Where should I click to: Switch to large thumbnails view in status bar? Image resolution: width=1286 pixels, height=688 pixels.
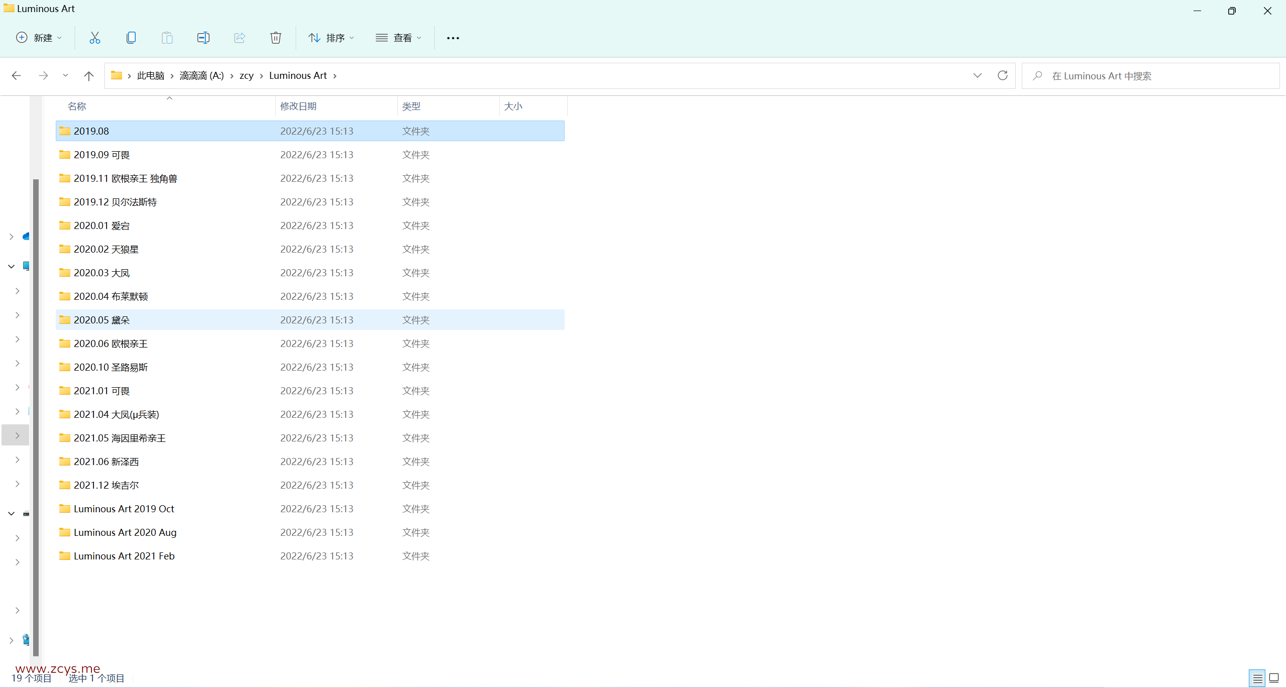(x=1274, y=678)
